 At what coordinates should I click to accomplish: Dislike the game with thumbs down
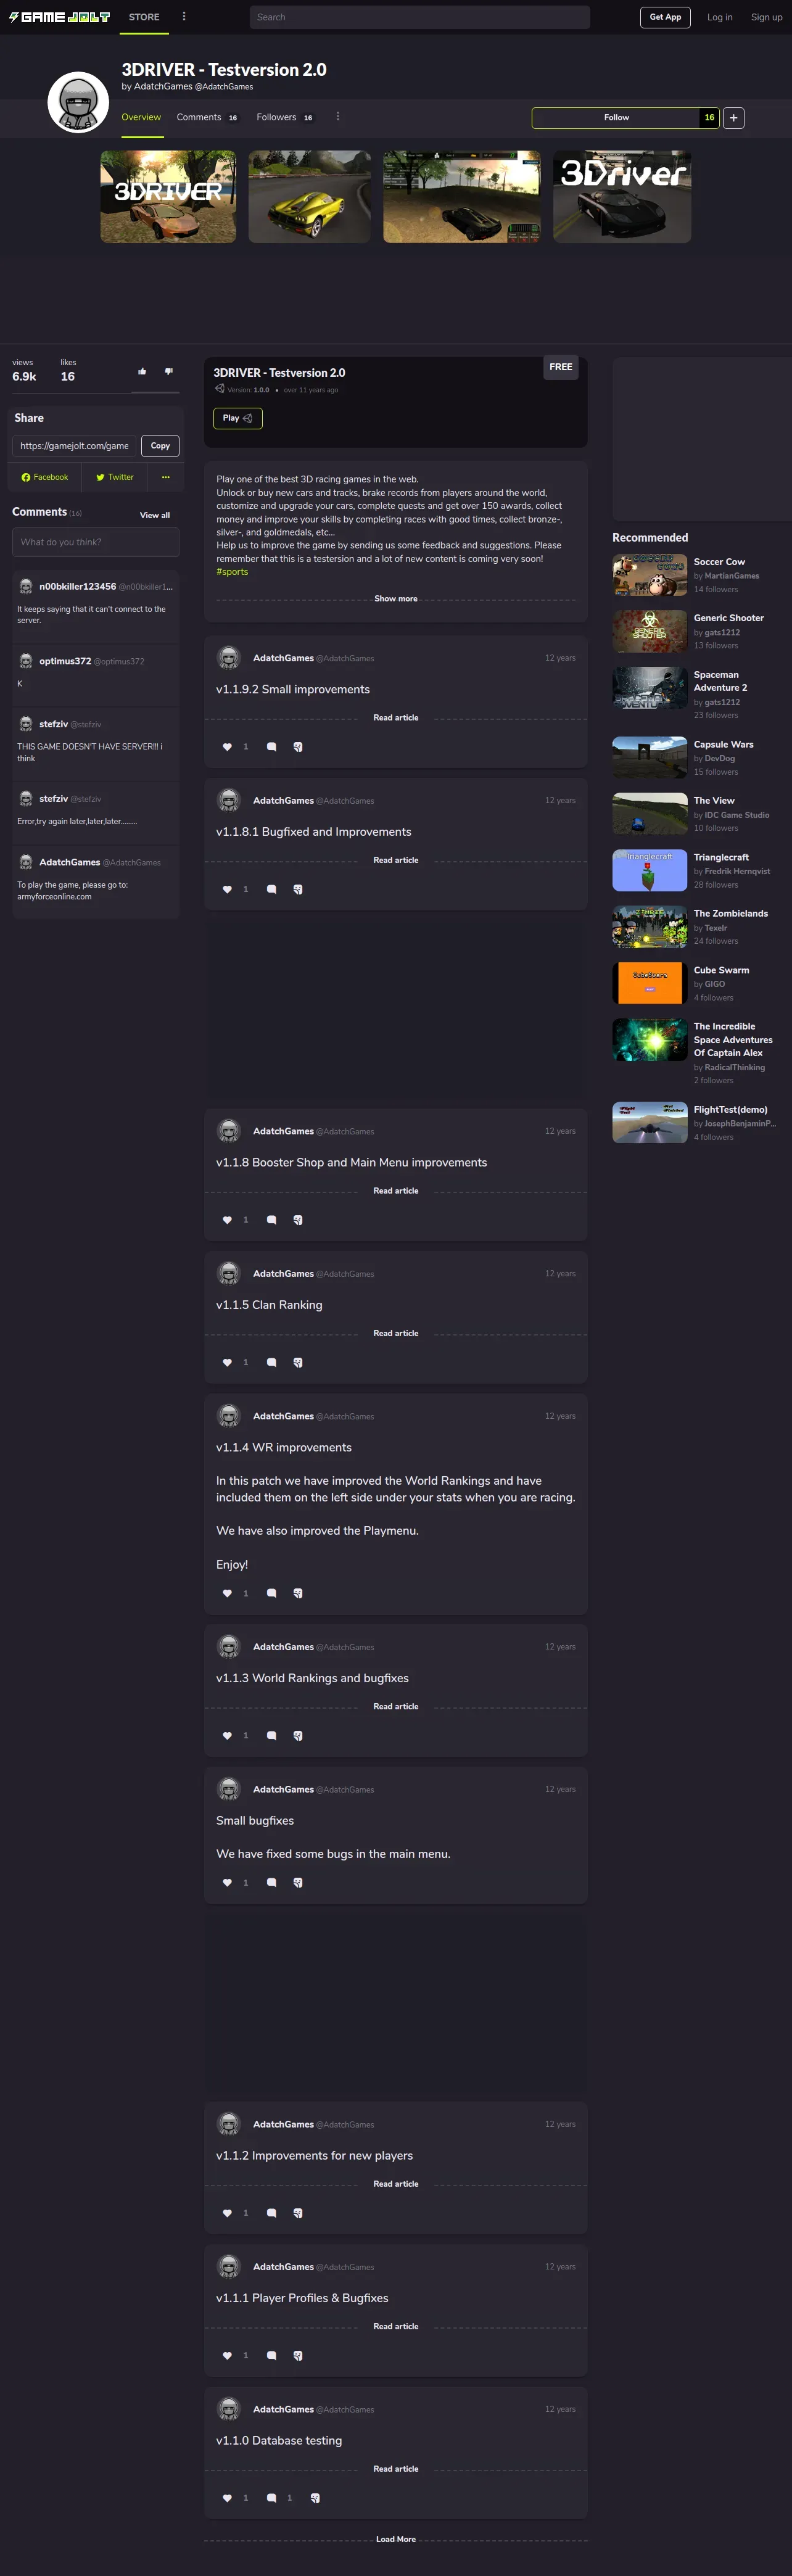point(169,371)
